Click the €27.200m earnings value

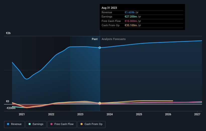click(x=131, y=16)
